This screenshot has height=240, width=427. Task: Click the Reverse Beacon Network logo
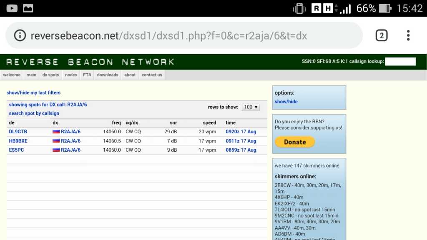pos(90,62)
